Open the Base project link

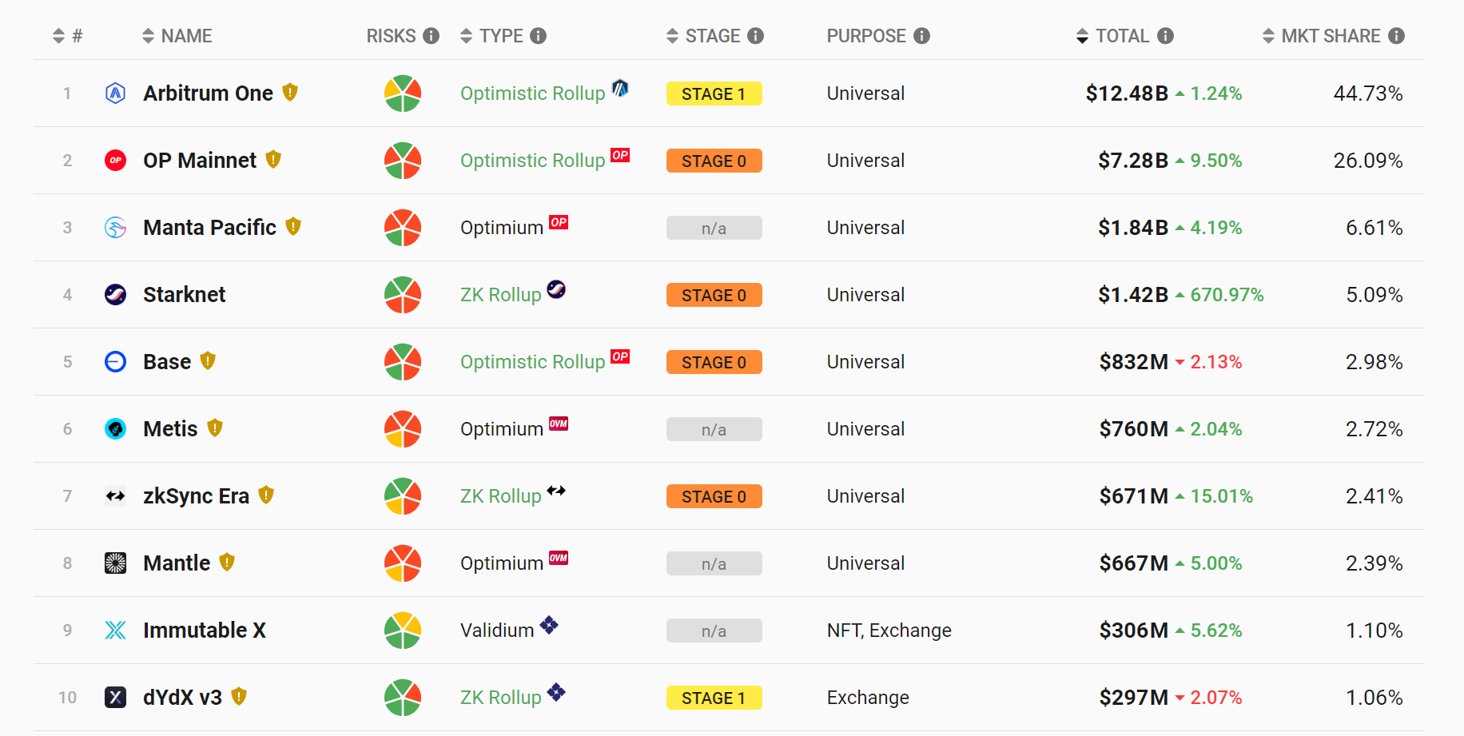pyautogui.click(x=167, y=362)
